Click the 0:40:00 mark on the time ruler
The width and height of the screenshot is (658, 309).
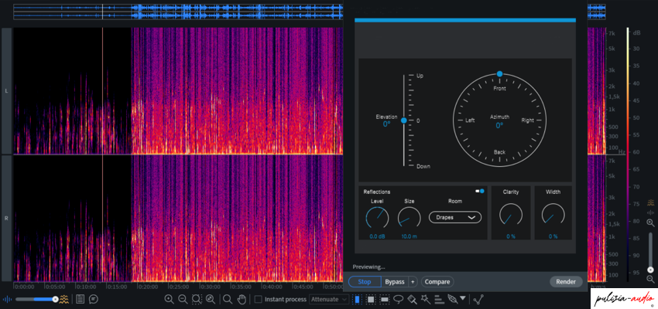[x=271, y=287]
